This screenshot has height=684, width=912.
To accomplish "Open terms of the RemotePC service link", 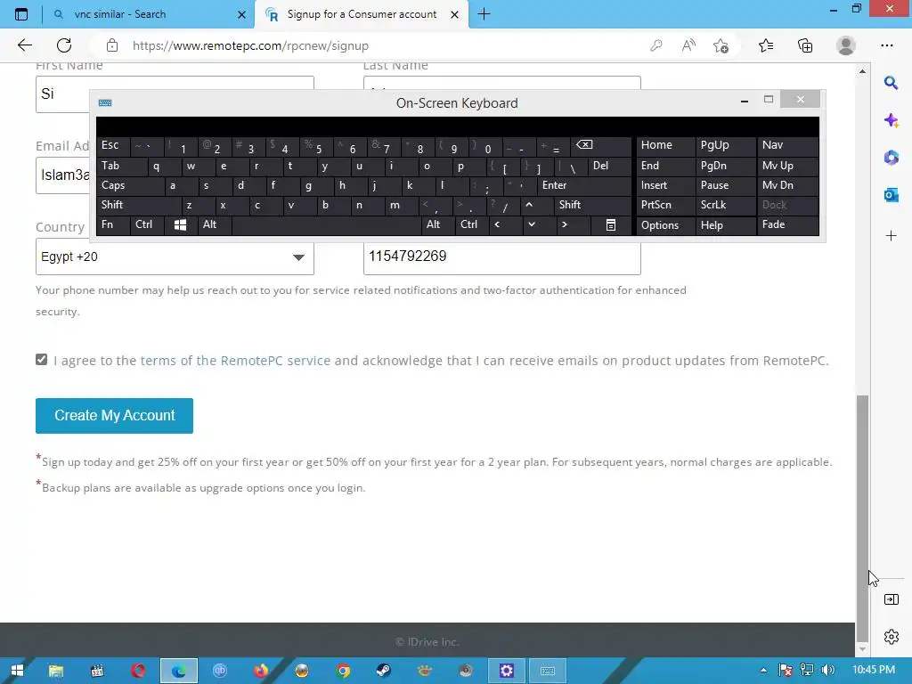I will [x=235, y=361].
